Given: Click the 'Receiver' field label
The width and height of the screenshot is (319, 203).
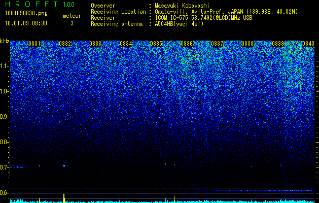Looking at the screenshot, I should pyautogui.click(x=103, y=18).
